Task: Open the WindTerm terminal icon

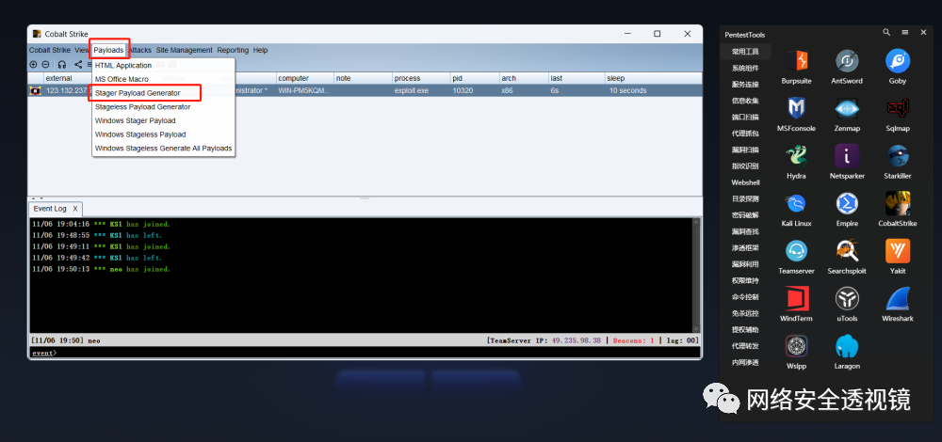Action: pos(796,298)
